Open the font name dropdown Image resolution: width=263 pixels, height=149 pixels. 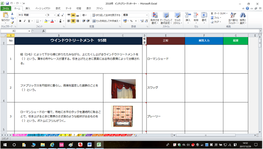46,15
